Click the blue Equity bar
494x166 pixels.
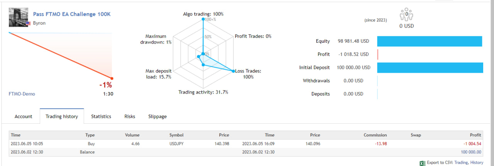click(x=429, y=41)
